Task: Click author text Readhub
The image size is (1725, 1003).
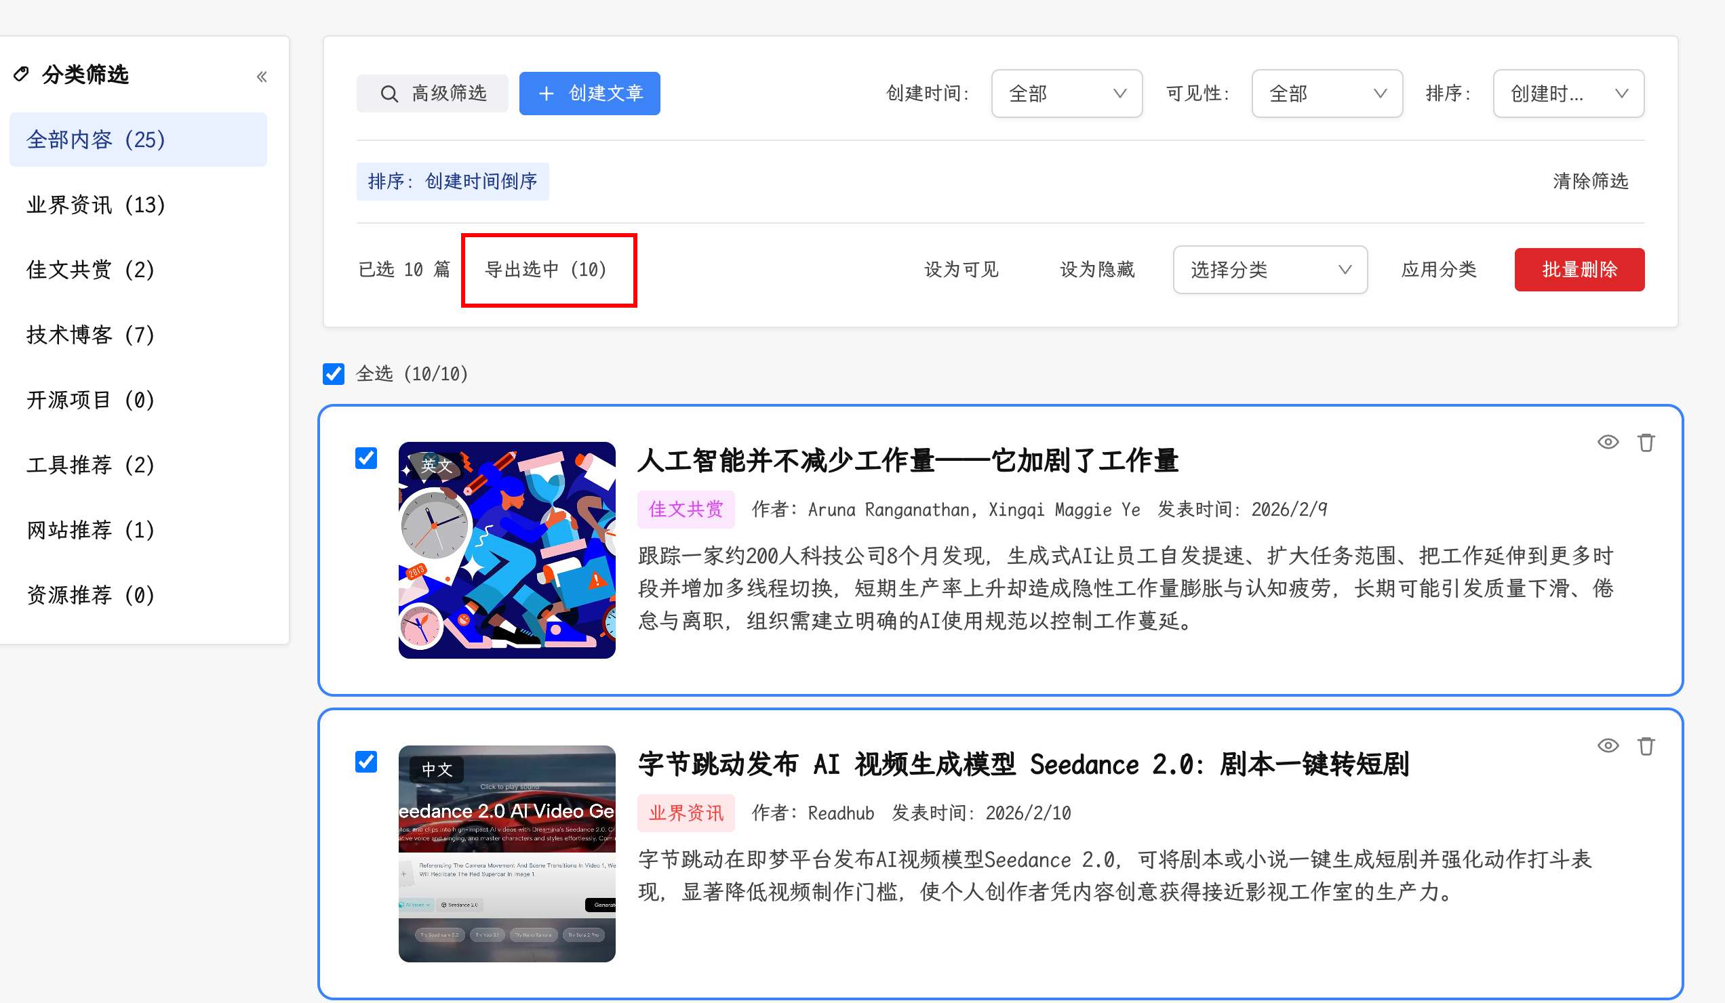Action: point(841,813)
